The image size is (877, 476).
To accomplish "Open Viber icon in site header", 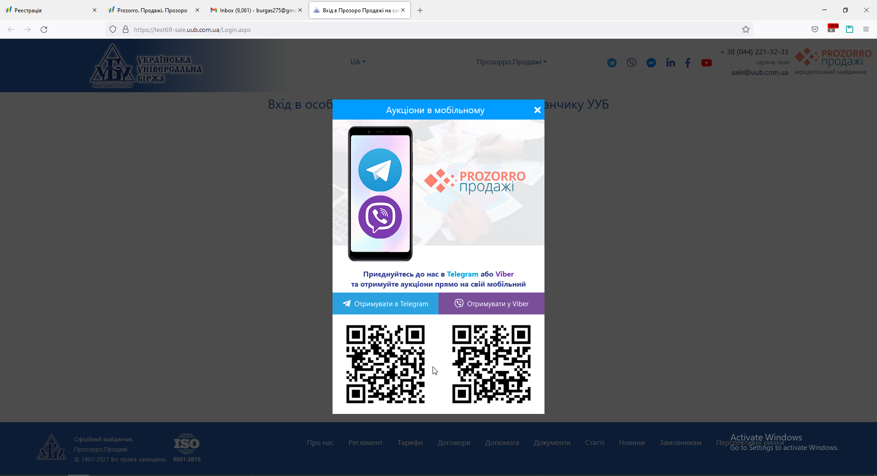I will point(631,63).
